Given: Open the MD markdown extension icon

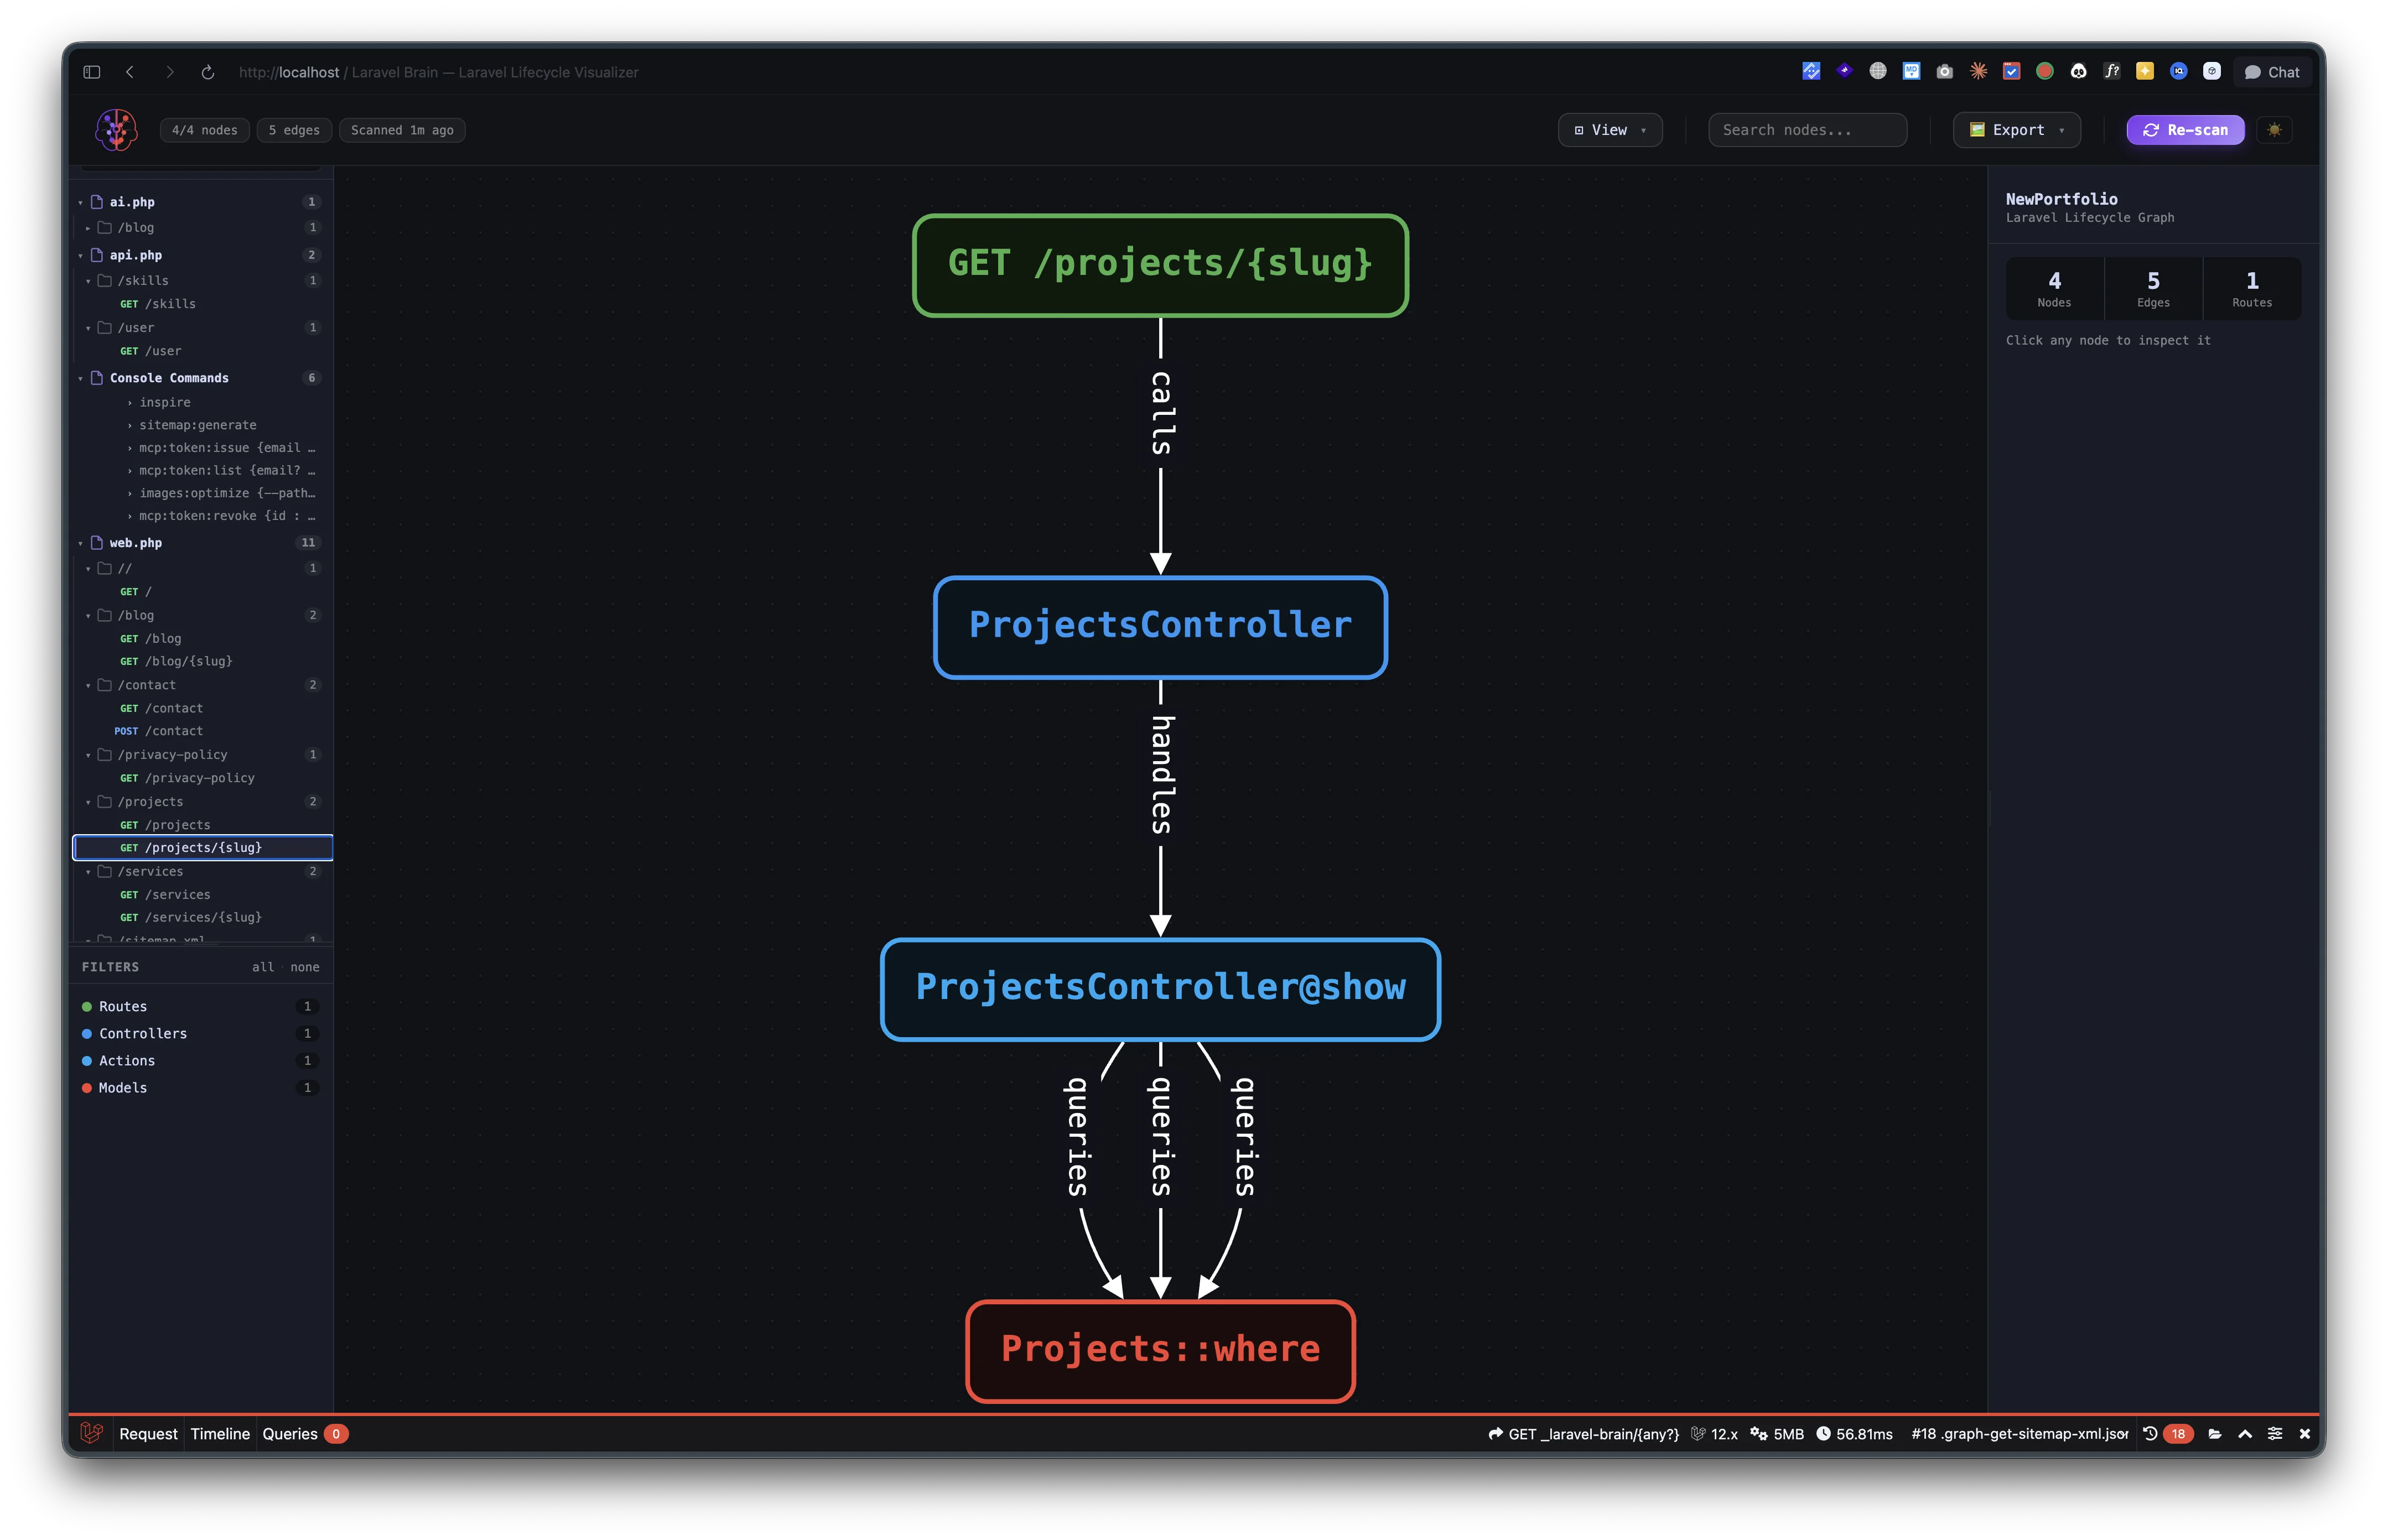Looking at the screenshot, I should click(x=1911, y=71).
